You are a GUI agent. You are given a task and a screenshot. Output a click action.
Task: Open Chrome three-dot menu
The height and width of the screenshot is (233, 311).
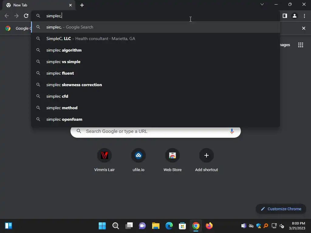point(304,16)
